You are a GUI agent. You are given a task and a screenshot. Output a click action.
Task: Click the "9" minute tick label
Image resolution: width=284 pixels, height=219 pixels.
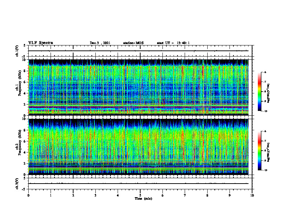click(229, 195)
